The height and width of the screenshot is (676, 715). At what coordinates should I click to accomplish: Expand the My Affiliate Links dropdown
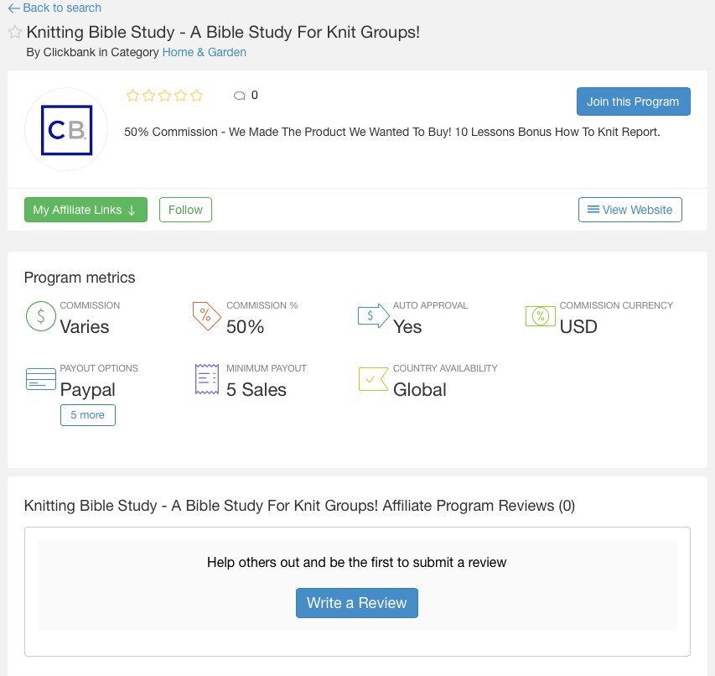(x=85, y=210)
